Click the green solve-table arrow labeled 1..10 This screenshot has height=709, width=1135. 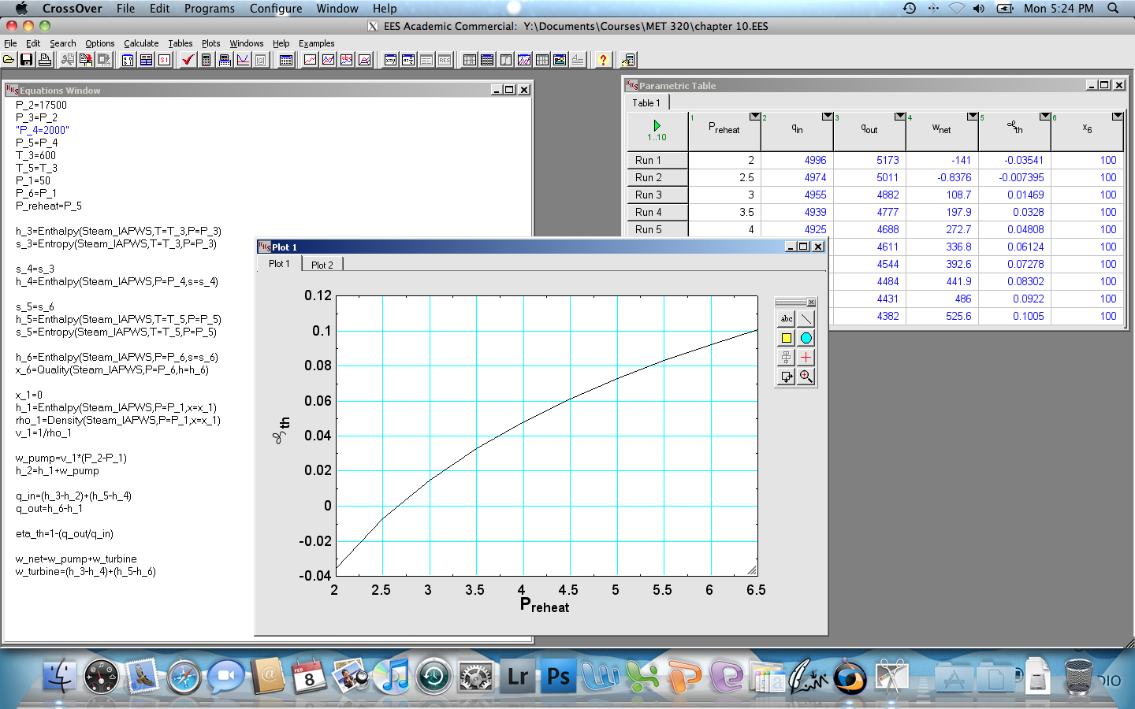[x=657, y=130]
